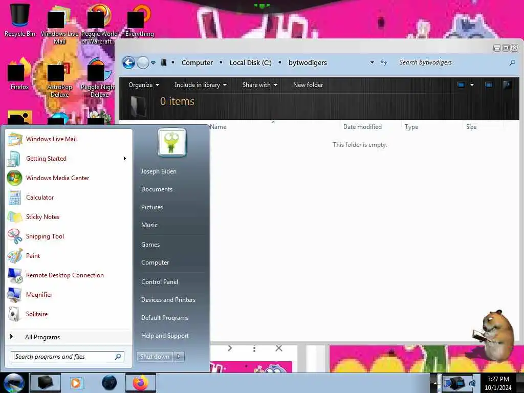Open Windows Live Mail from Start menu

click(x=69, y=139)
